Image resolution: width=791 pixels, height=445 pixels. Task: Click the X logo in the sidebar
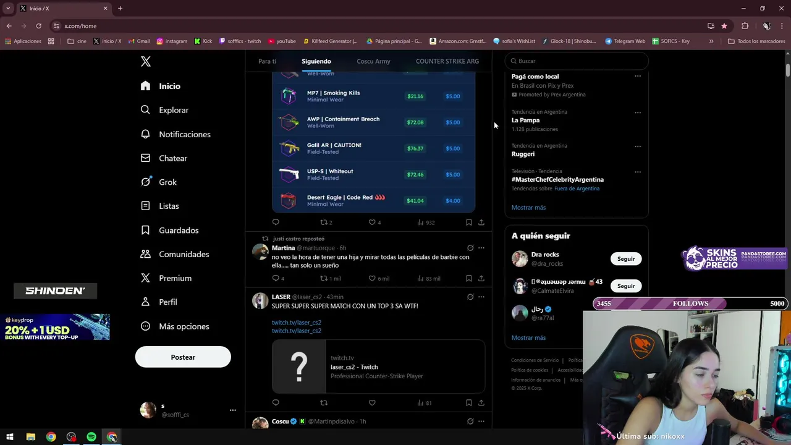[146, 61]
